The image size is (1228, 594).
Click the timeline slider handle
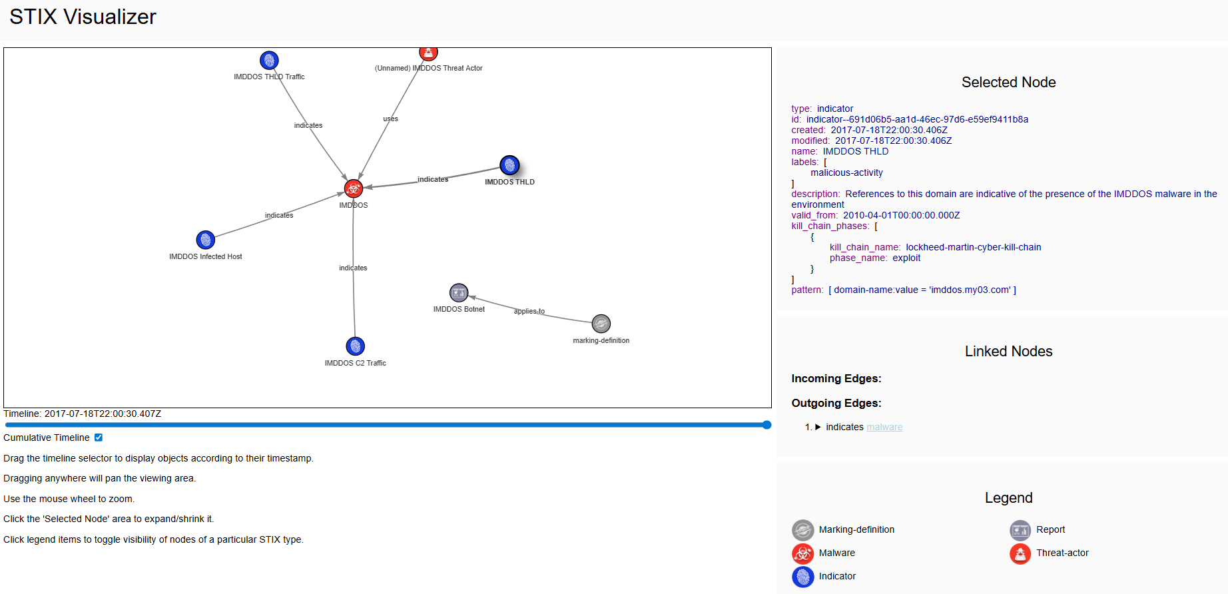767,425
